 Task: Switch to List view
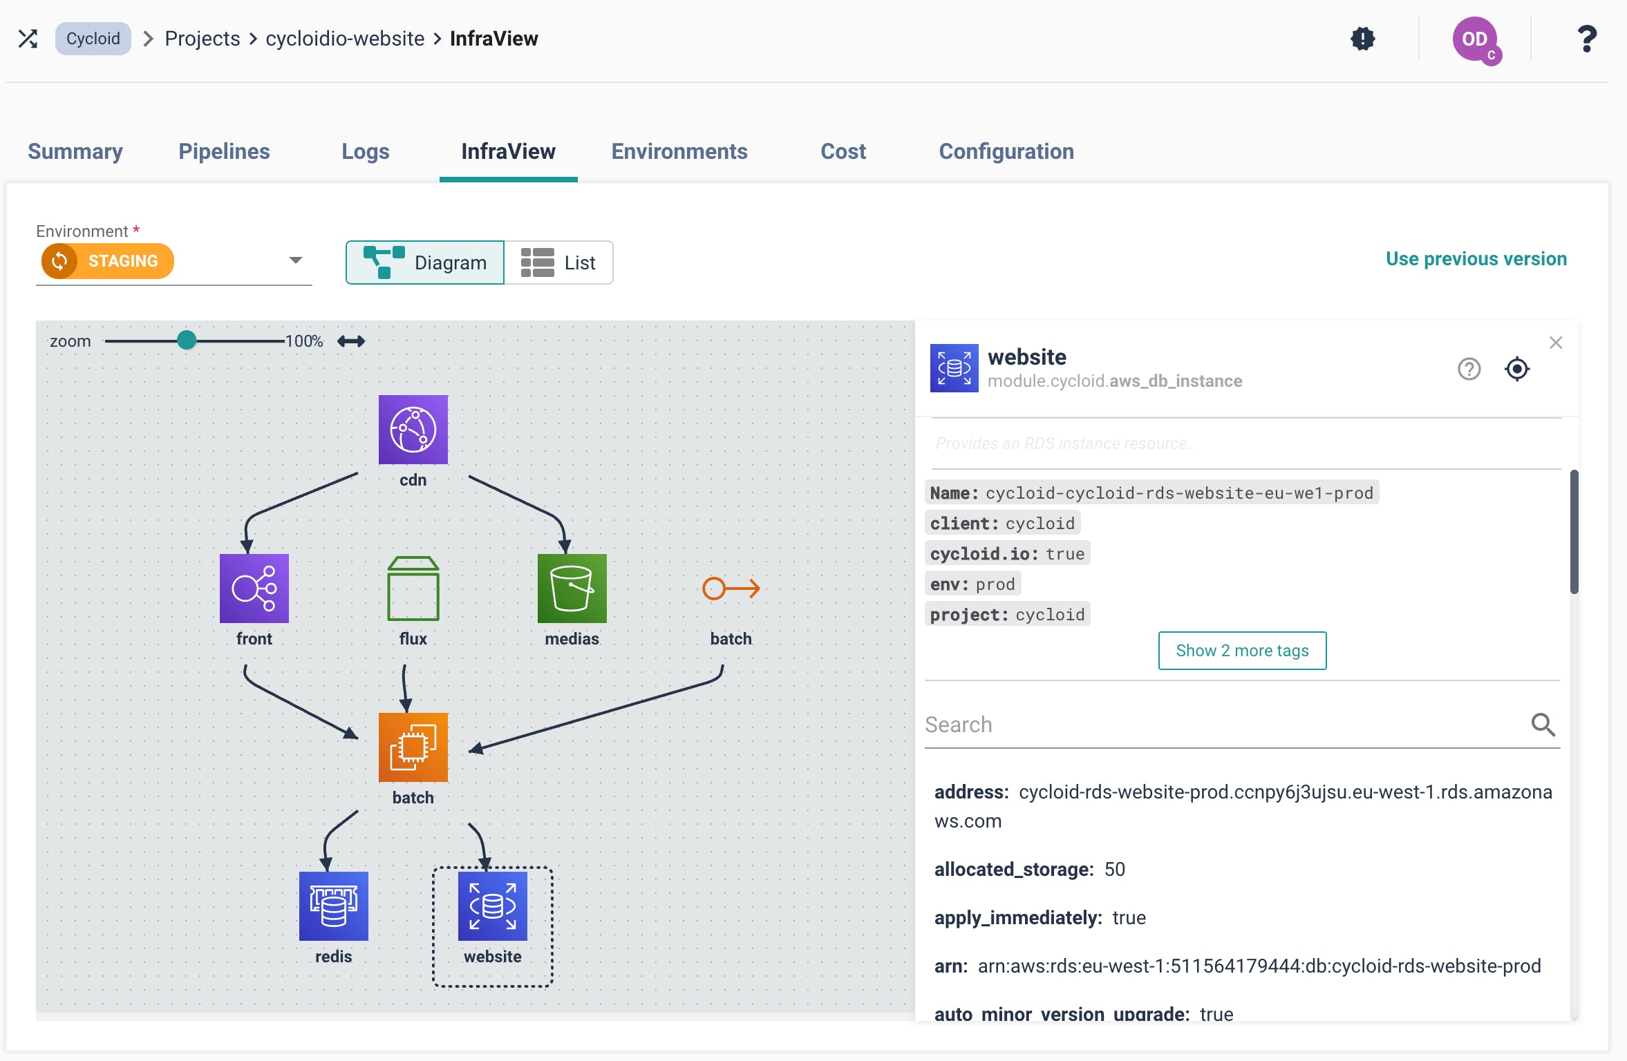point(558,262)
